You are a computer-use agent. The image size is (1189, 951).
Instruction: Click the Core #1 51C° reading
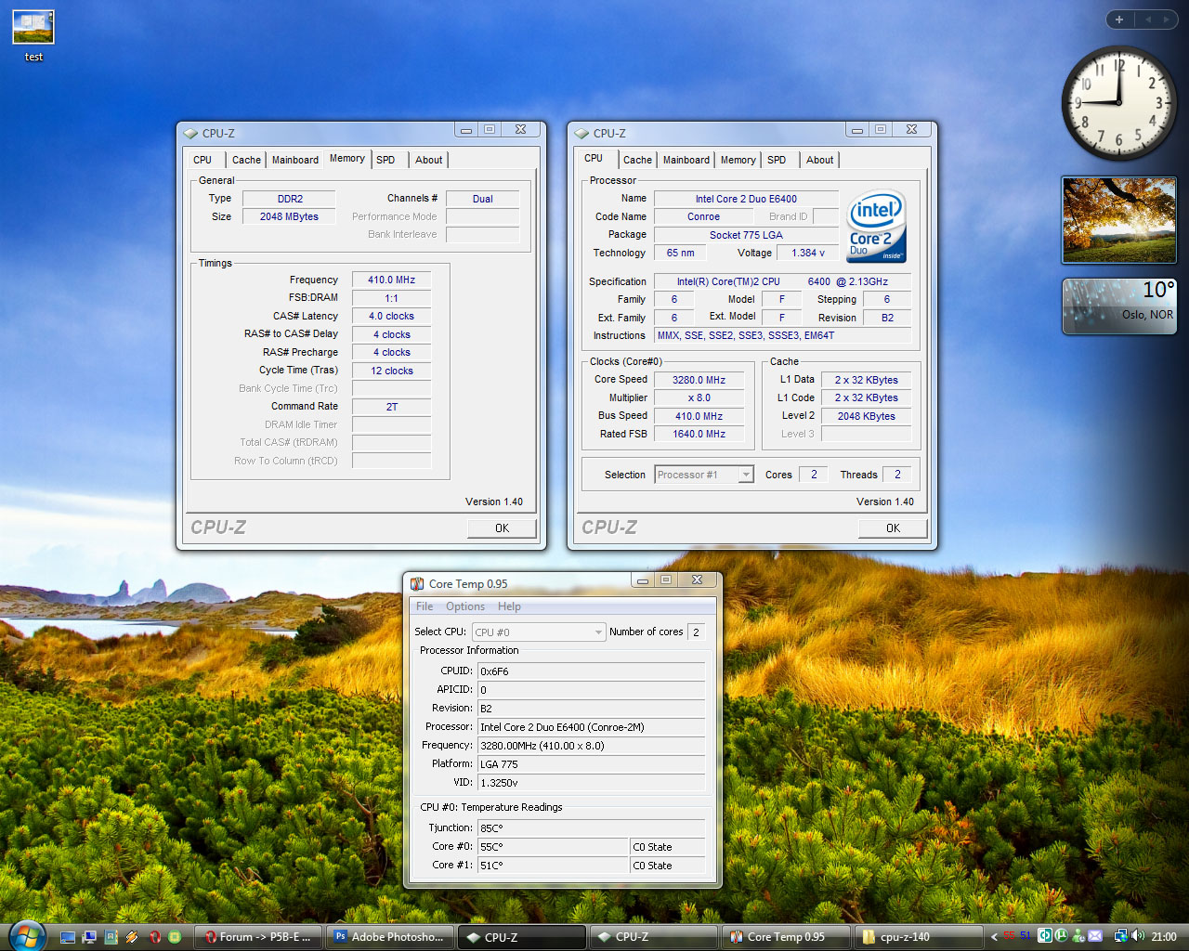click(554, 866)
